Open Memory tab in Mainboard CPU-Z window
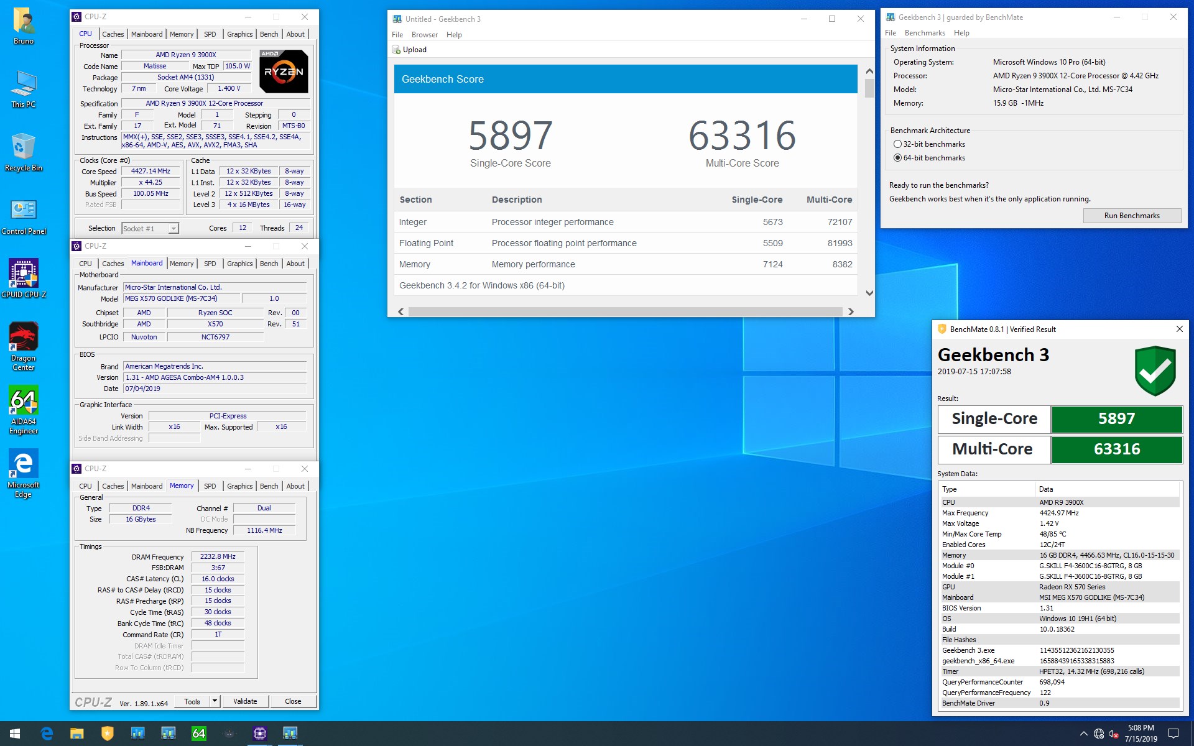This screenshot has height=746, width=1194. (182, 264)
